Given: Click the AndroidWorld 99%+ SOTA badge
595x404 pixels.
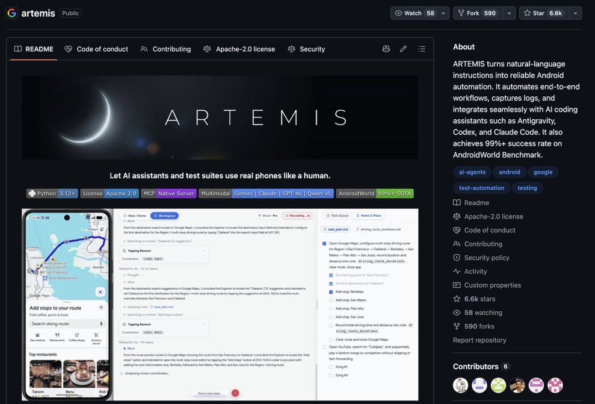Looking at the screenshot, I should pos(375,193).
